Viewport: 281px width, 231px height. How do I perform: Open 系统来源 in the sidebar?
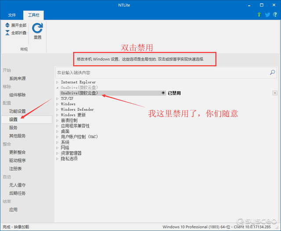coord(18,78)
